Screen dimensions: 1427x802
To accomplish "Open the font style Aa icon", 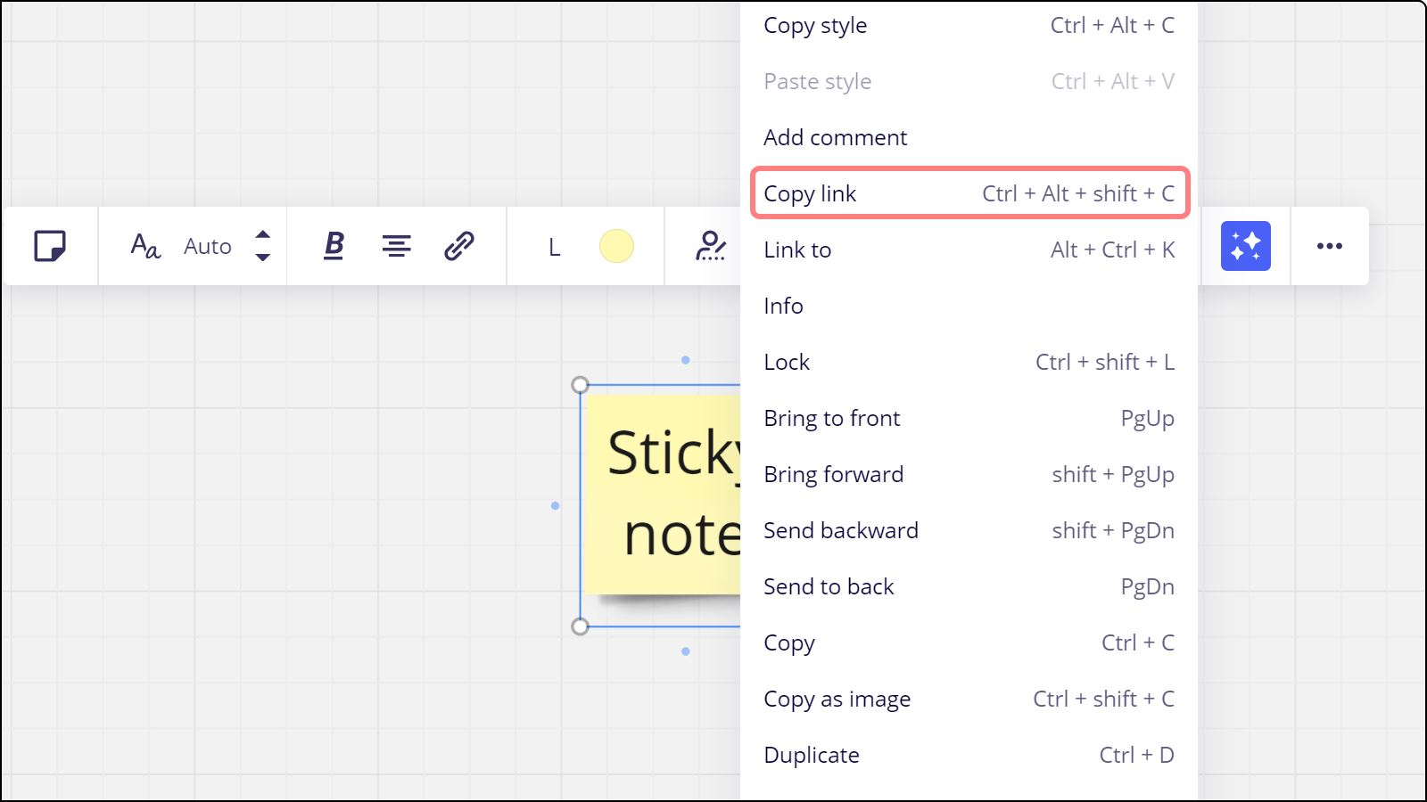I will pos(145,246).
